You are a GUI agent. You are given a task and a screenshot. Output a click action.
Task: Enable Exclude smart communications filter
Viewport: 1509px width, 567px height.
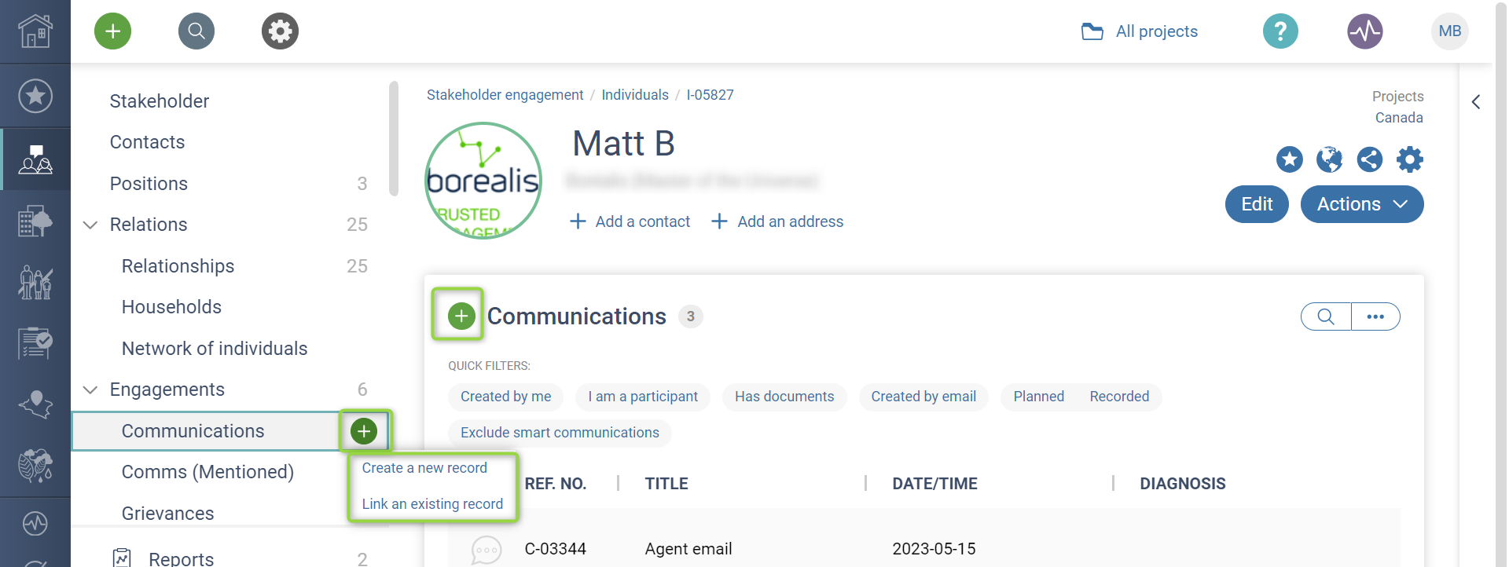(560, 433)
